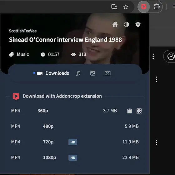Viewport: 175px width, 175px height.
Task: Download MP4 720p HD 11.9 MB
Action: tap(75, 142)
